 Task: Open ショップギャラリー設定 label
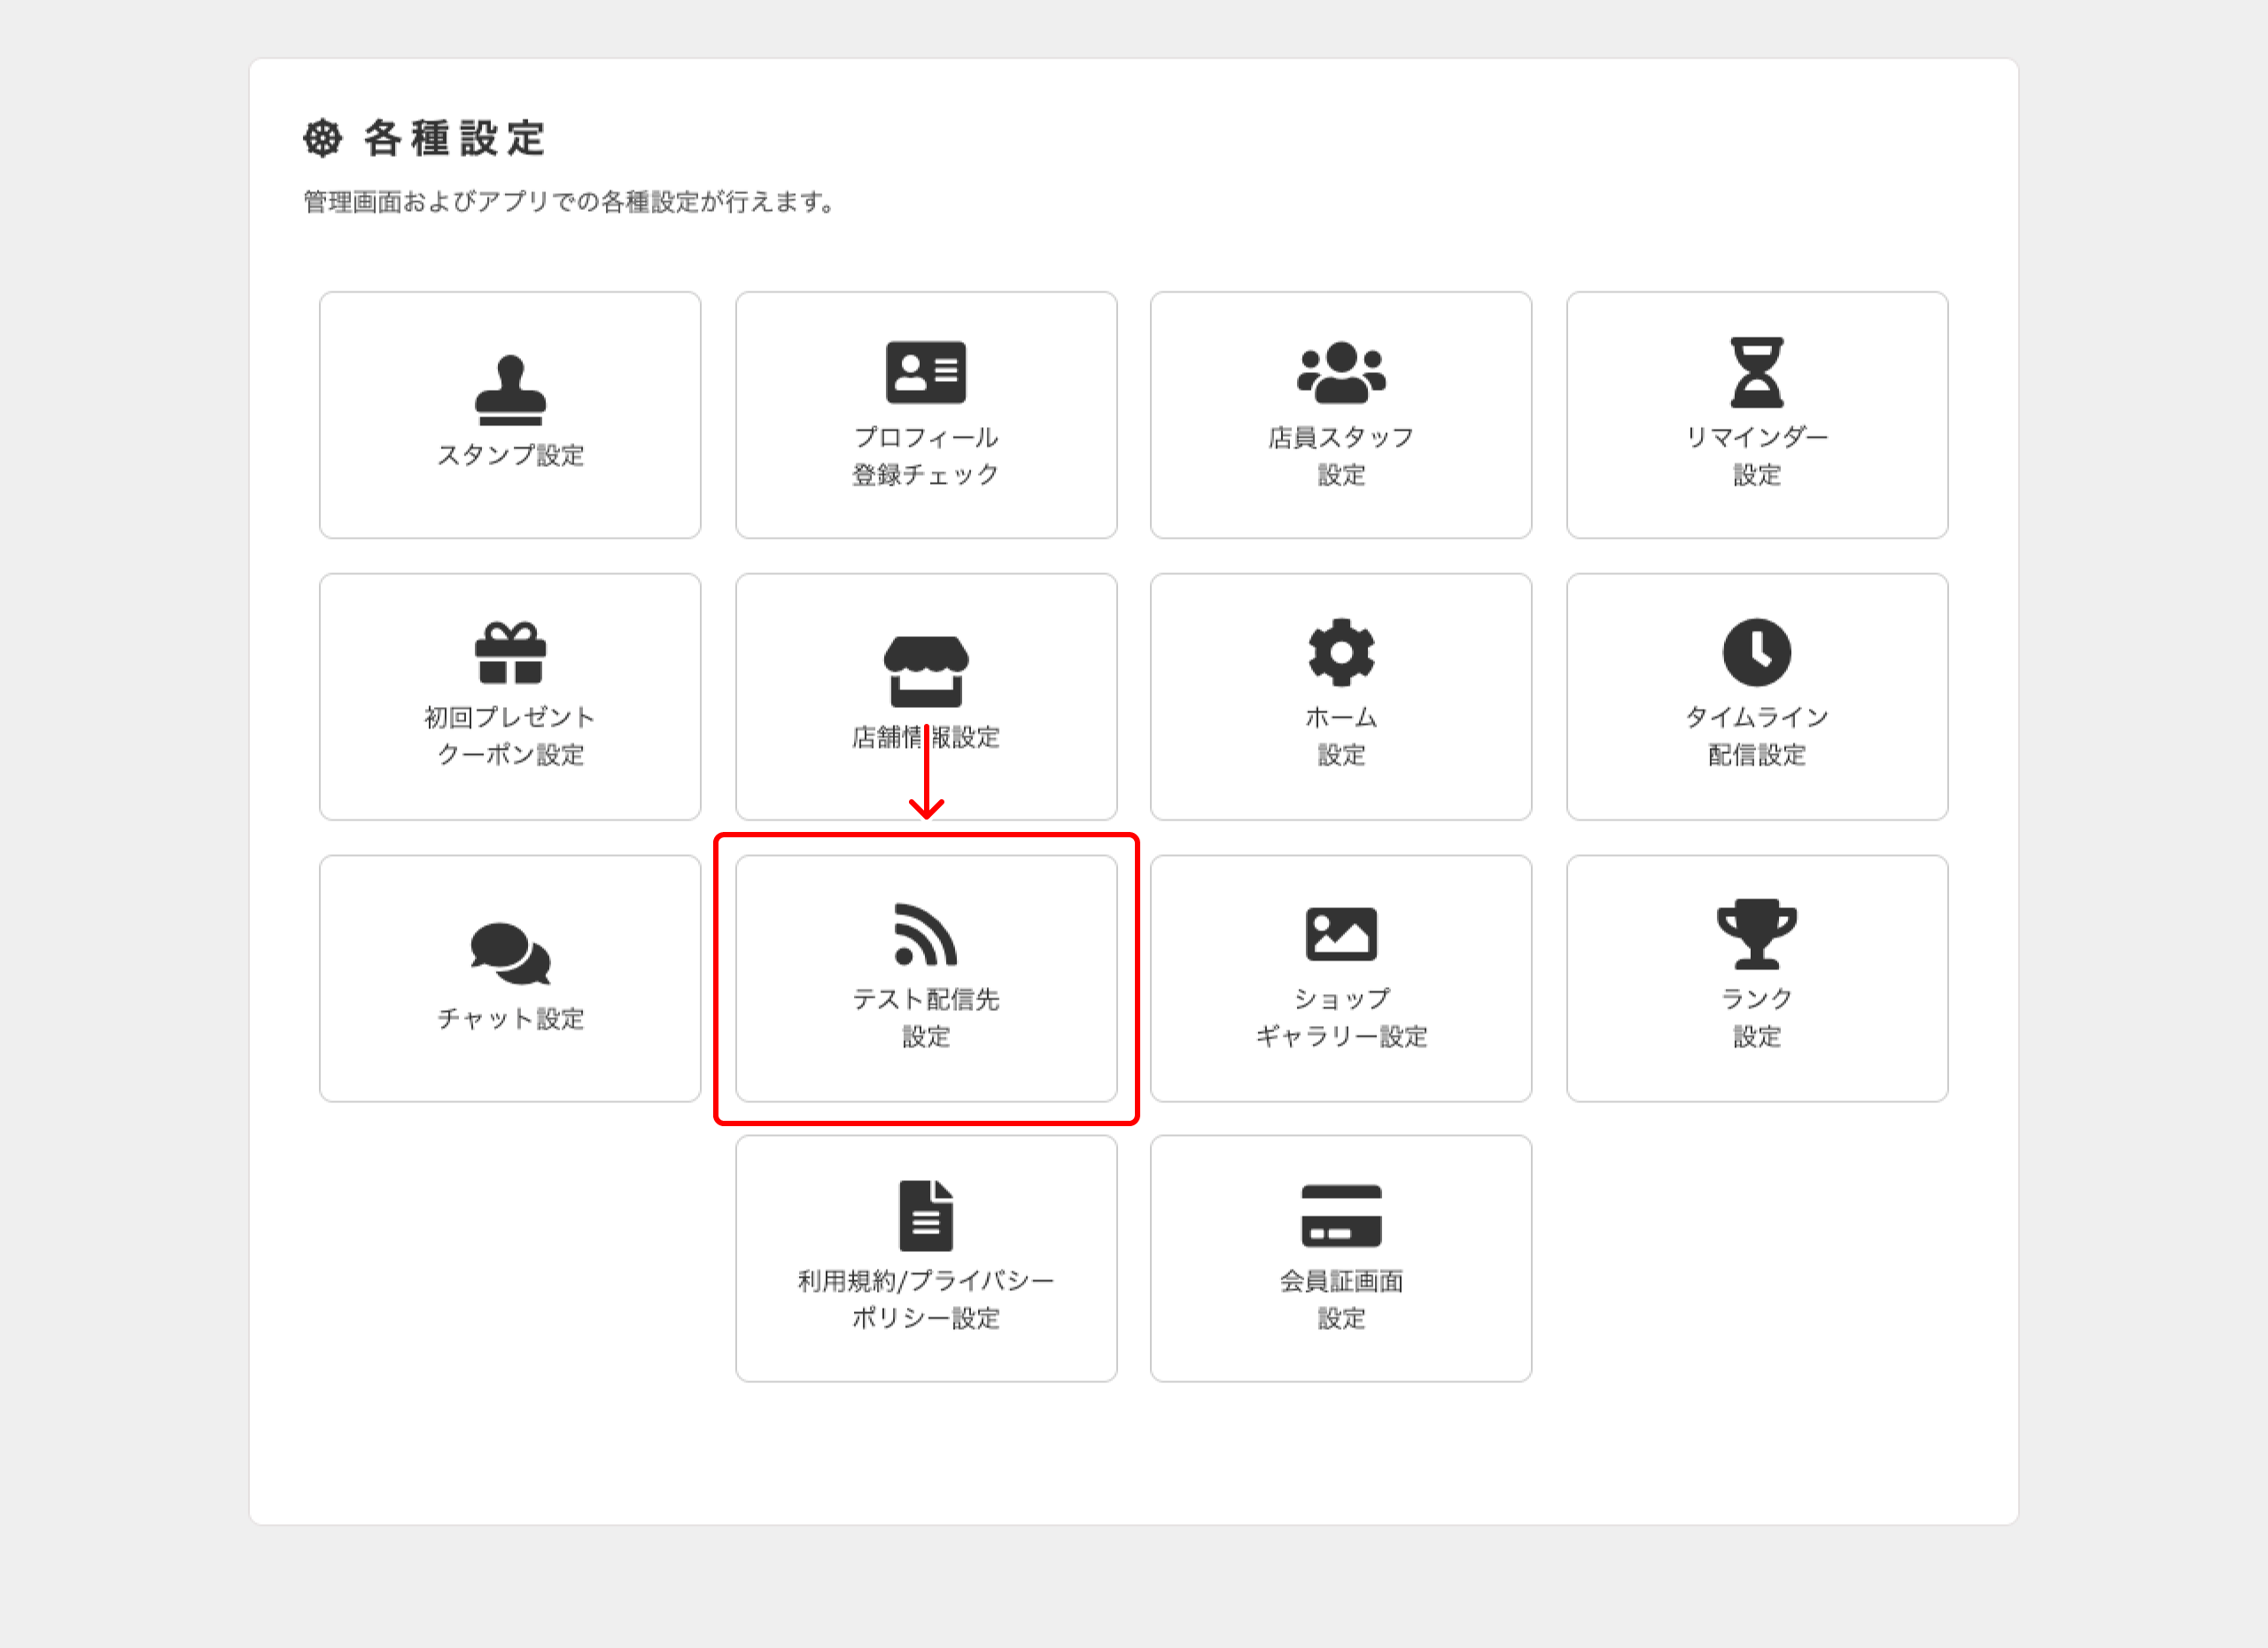click(x=1341, y=1018)
